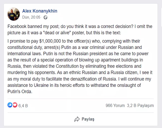Image resolution: width=162 pixels, height=128 pixels.
Task: Click the 'Facebook banned my post' opening paragraph
Action: [80, 29]
